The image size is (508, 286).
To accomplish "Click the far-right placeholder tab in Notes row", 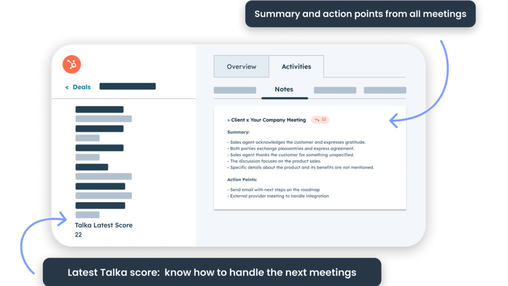I will click(385, 90).
